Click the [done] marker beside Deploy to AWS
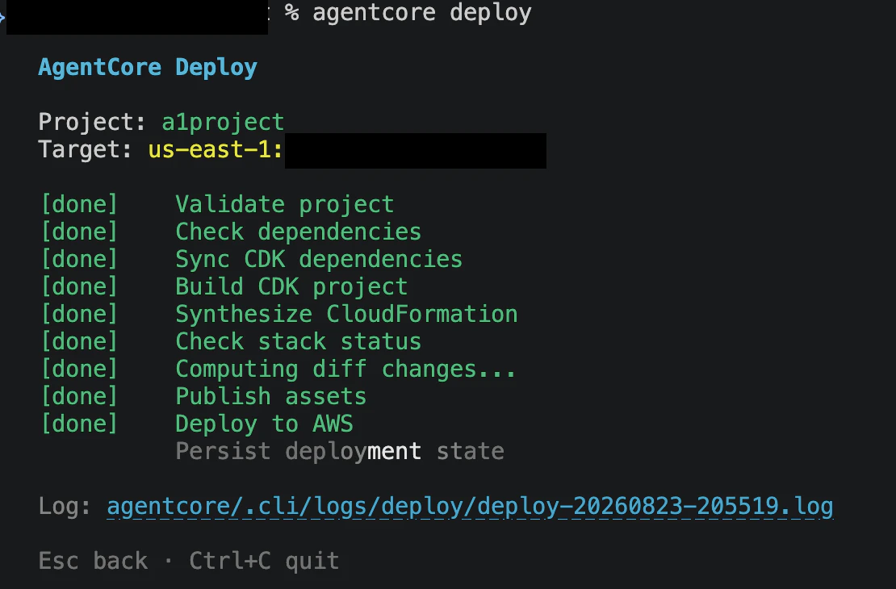Image resolution: width=896 pixels, height=589 pixels. tap(79, 424)
